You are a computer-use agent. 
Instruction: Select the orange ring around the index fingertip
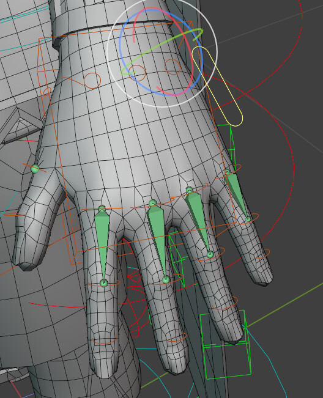pos(105,340)
